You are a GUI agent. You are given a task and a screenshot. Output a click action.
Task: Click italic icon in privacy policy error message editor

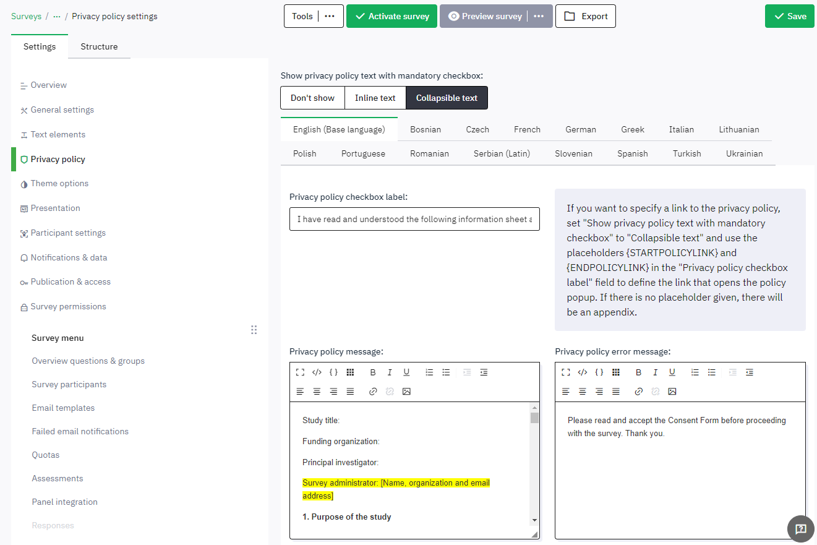655,372
